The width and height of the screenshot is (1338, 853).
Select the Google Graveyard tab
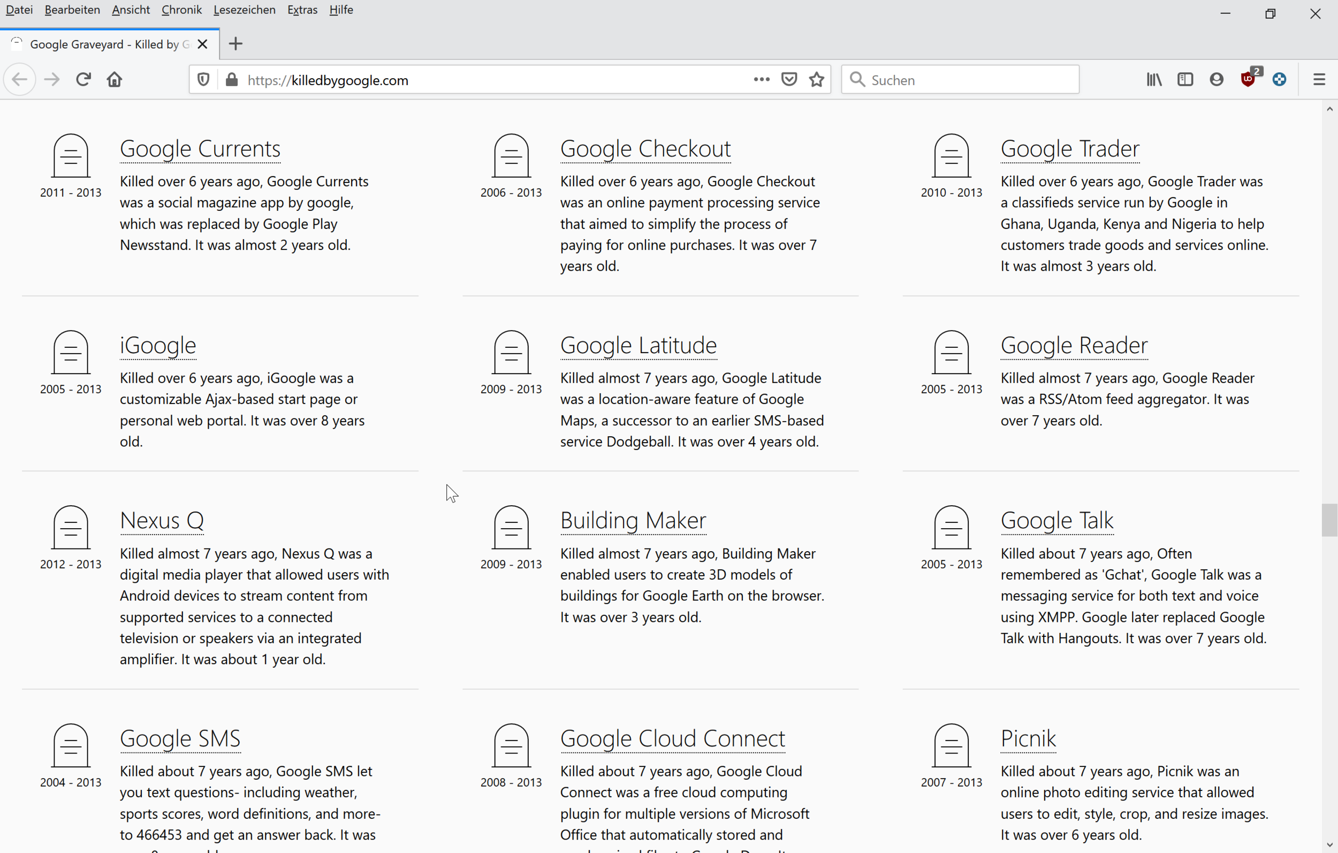coord(110,44)
